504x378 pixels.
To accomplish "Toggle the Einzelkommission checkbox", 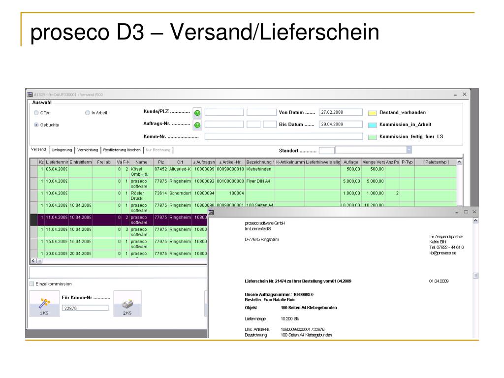I will pyautogui.click(x=31, y=284).
